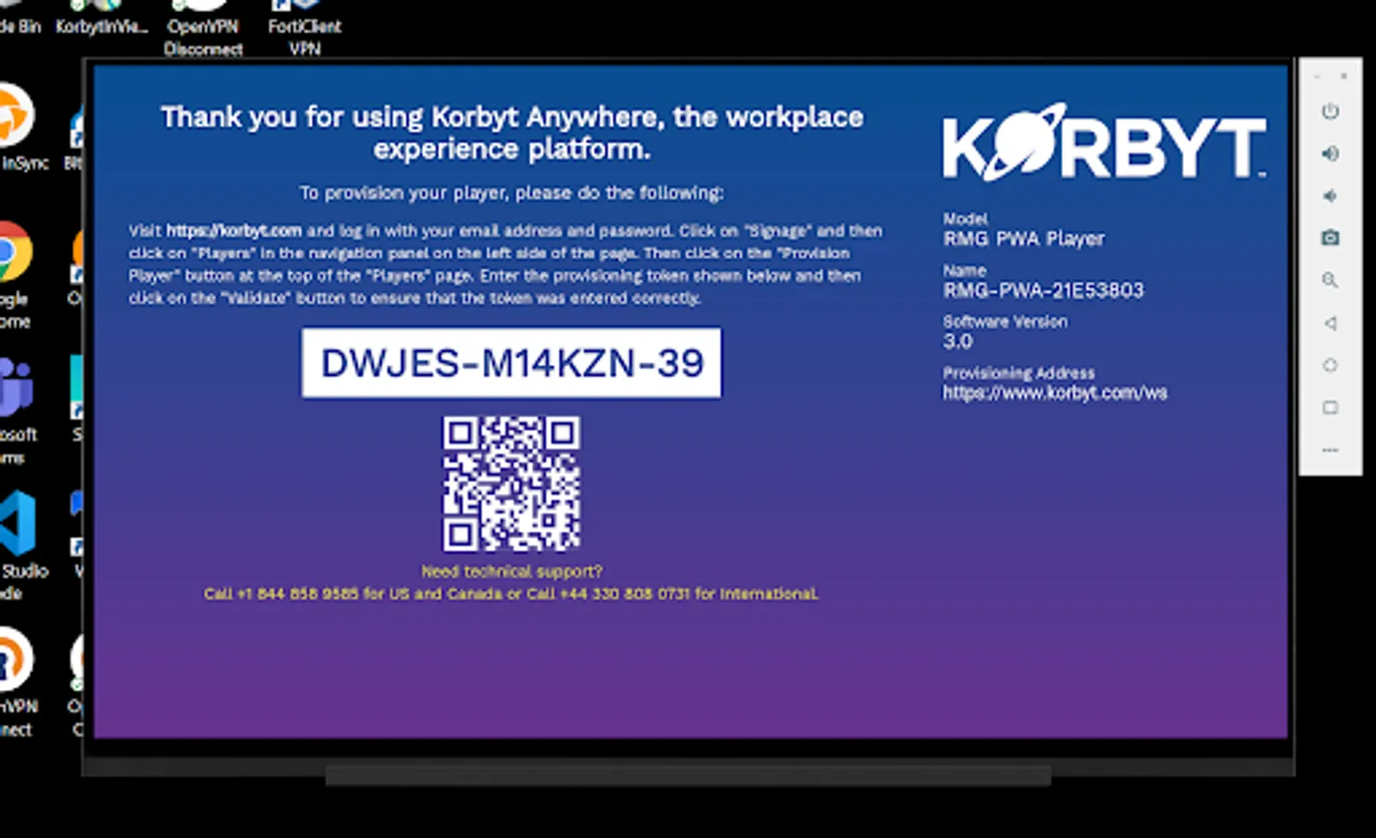This screenshot has width=1376, height=838.
Task: Click the provisioning QR code
Action: [x=511, y=483]
